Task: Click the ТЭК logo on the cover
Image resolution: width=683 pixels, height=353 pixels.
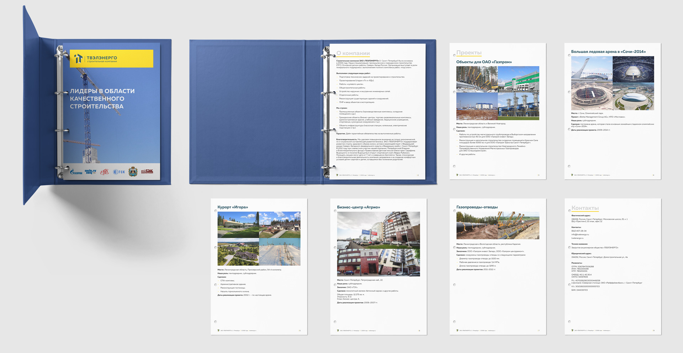Action: [147, 172]
